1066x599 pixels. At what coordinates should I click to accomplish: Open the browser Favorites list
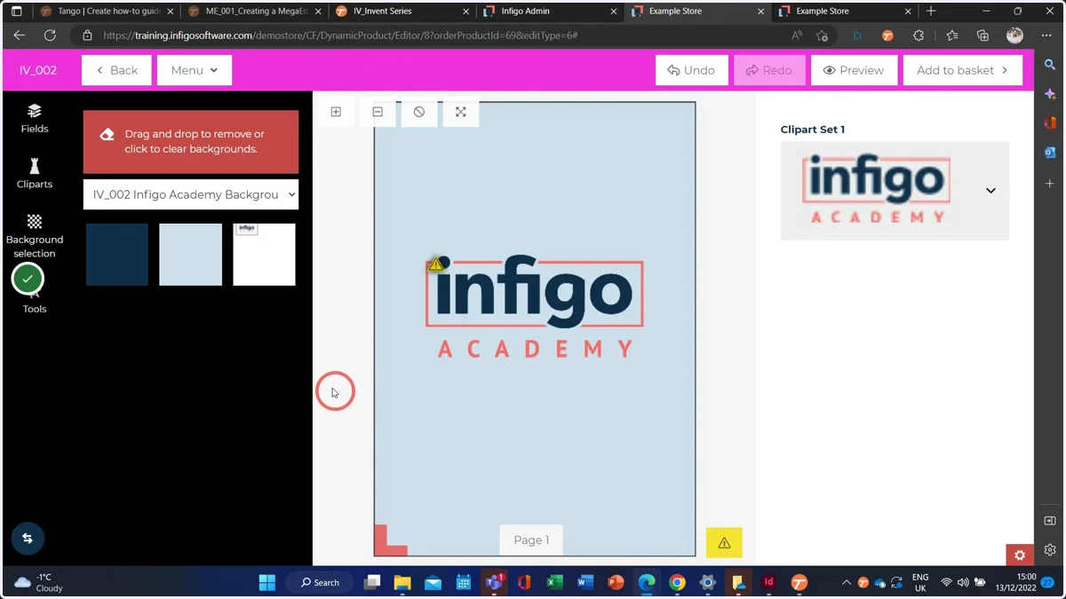pos(951,35)
